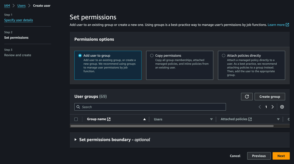294x164 pixels.
Task: Click external link icon next to Learn more
Action: pyautogui.click(x=287, y=25)
